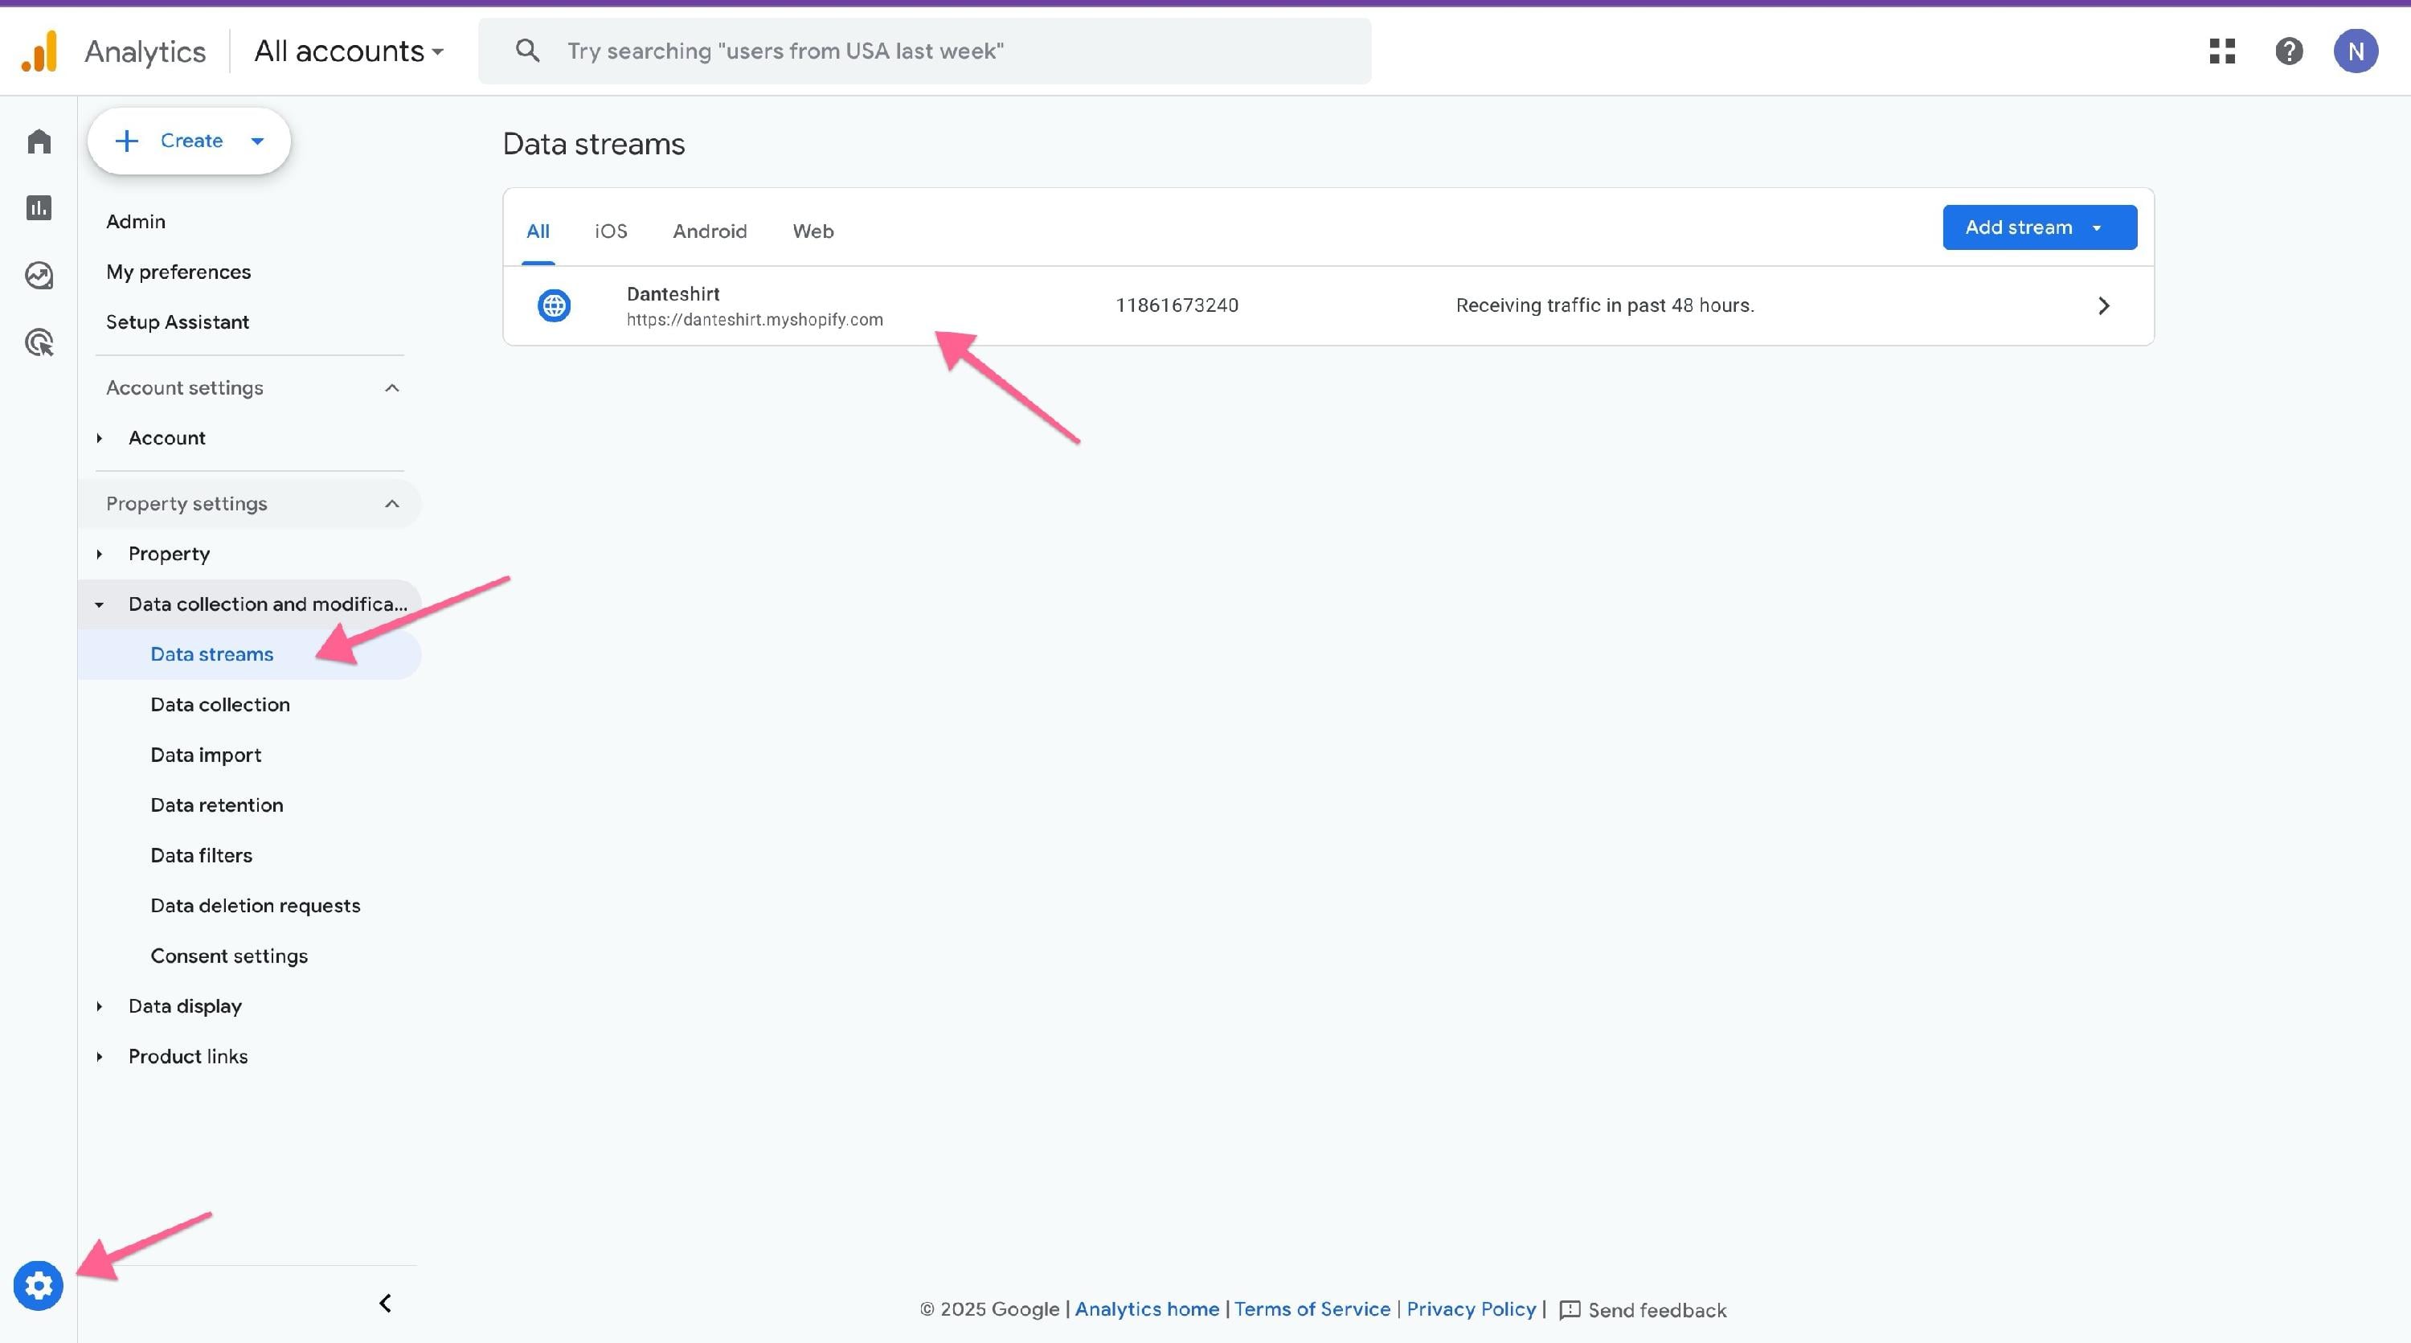Expand the Account tree item
Image resolution: width=2411 pixels, height=1343 pixels.
(x=99, y=438)
